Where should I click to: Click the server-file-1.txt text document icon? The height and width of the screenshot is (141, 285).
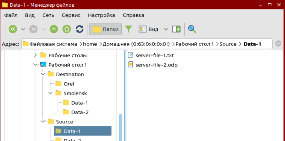tap(130, 55)
